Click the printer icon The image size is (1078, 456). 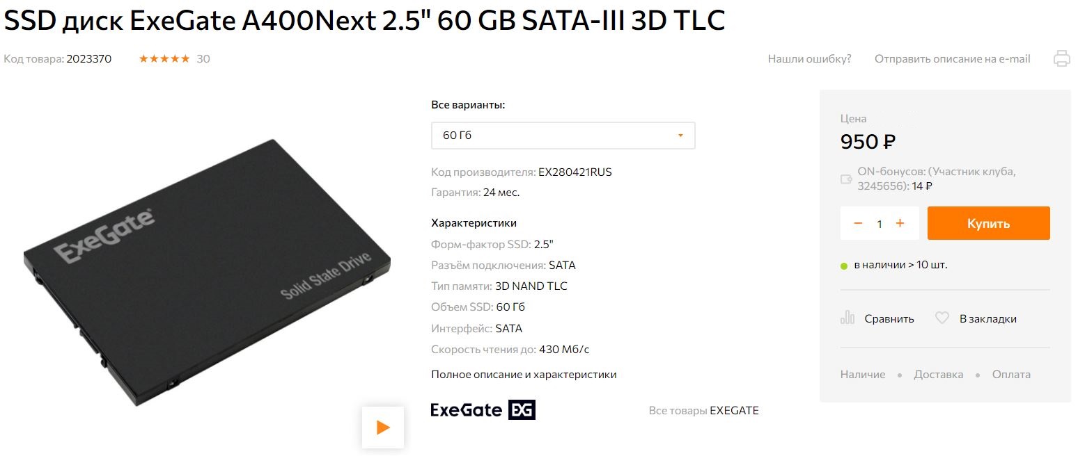pos(1061,58)
